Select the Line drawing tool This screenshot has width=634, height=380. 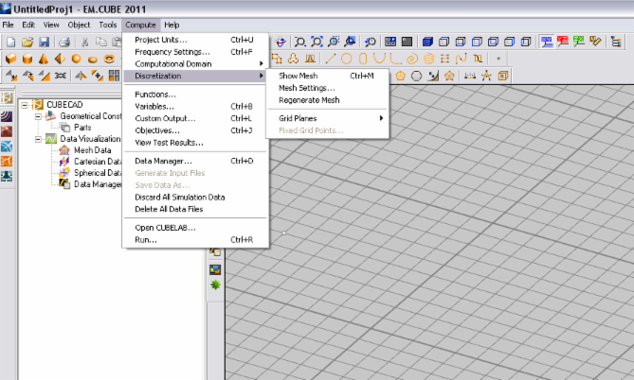tap(332, 59)
